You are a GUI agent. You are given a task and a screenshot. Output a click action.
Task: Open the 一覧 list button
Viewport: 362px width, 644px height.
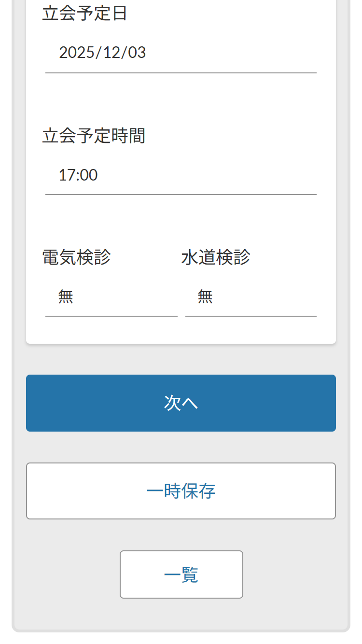pyautogui.click(x=181, y=574)
